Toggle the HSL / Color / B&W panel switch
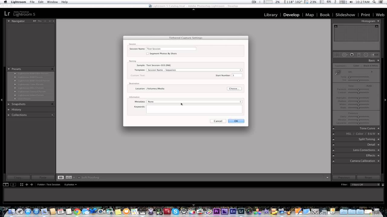The width and height of the screenshot is (387, 217). (x=333, y=134)
